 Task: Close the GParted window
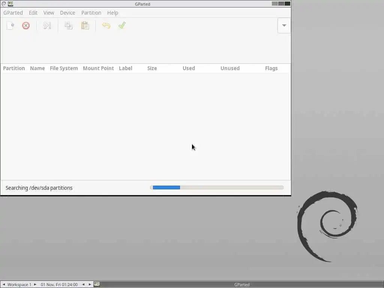(288, 3)
